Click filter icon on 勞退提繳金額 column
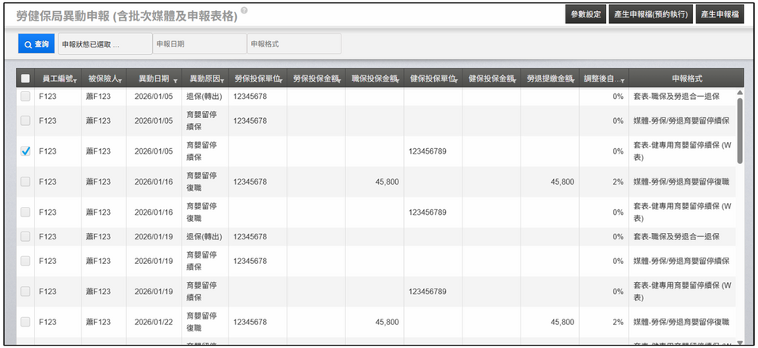The image size is (758, 348). pyautogui.click(x=573, y=81)
